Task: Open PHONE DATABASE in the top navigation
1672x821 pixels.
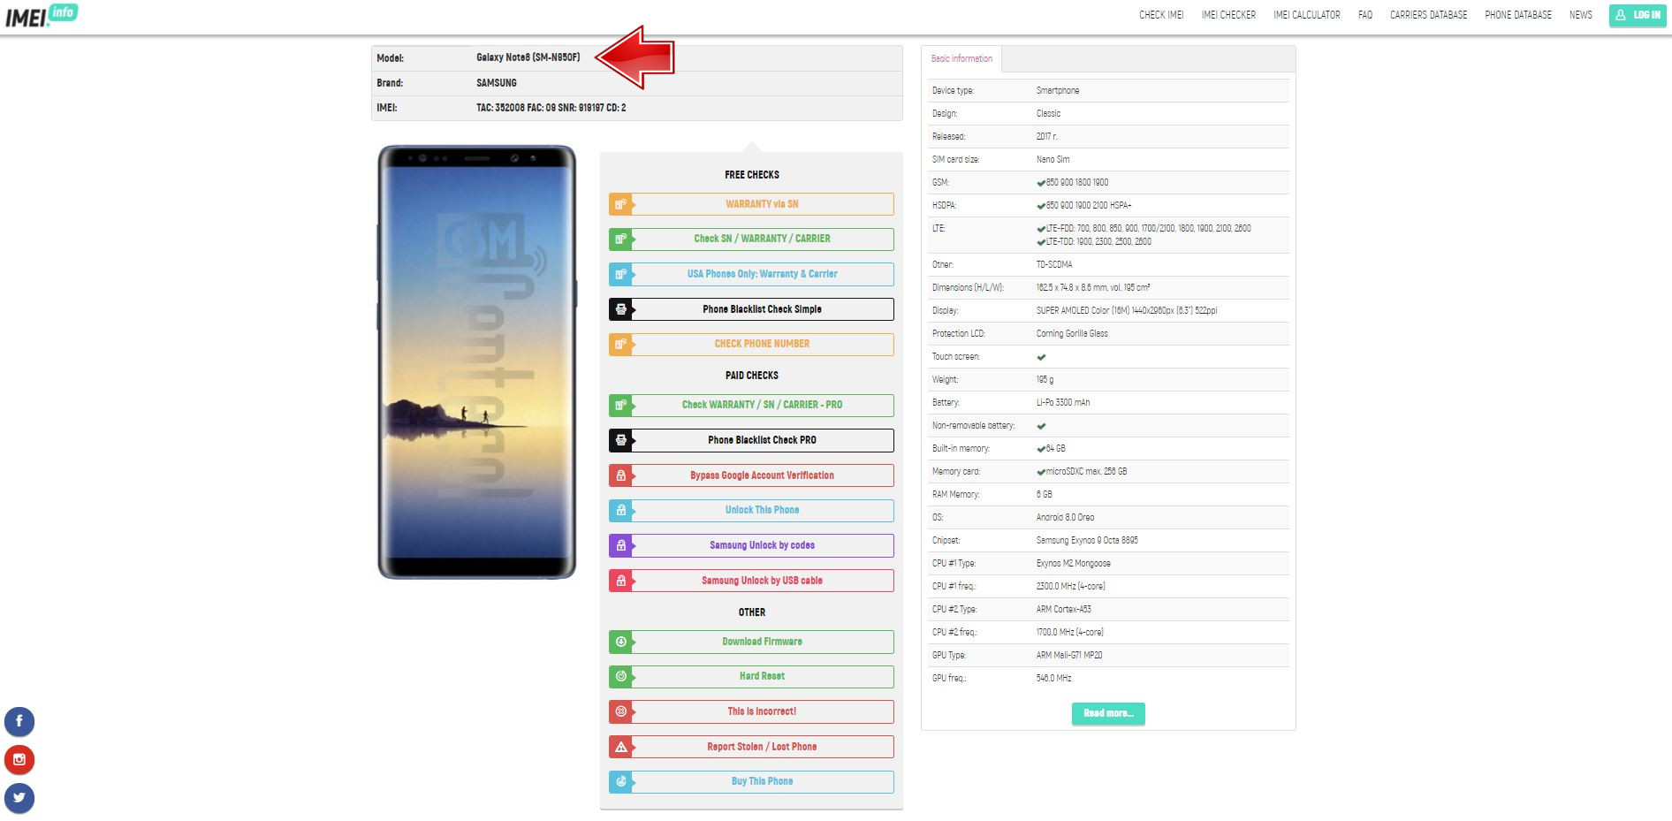Action: tap(1518, 15)
